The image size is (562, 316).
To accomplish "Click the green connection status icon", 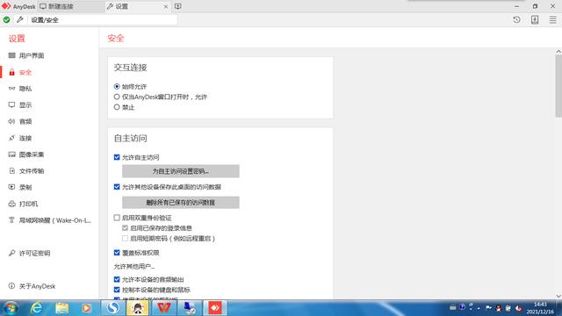I will tap(6, 19).
